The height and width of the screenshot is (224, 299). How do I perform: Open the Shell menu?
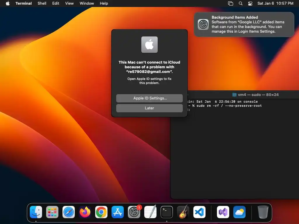[42, 3]
